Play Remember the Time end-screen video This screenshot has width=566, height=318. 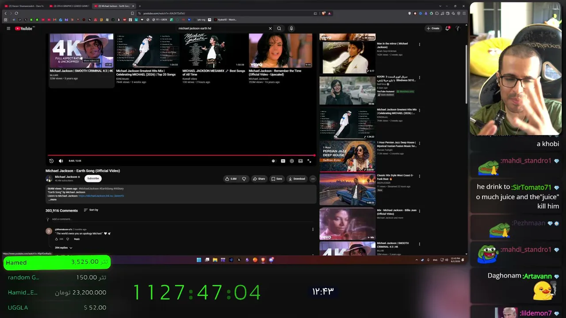(280, 50)
